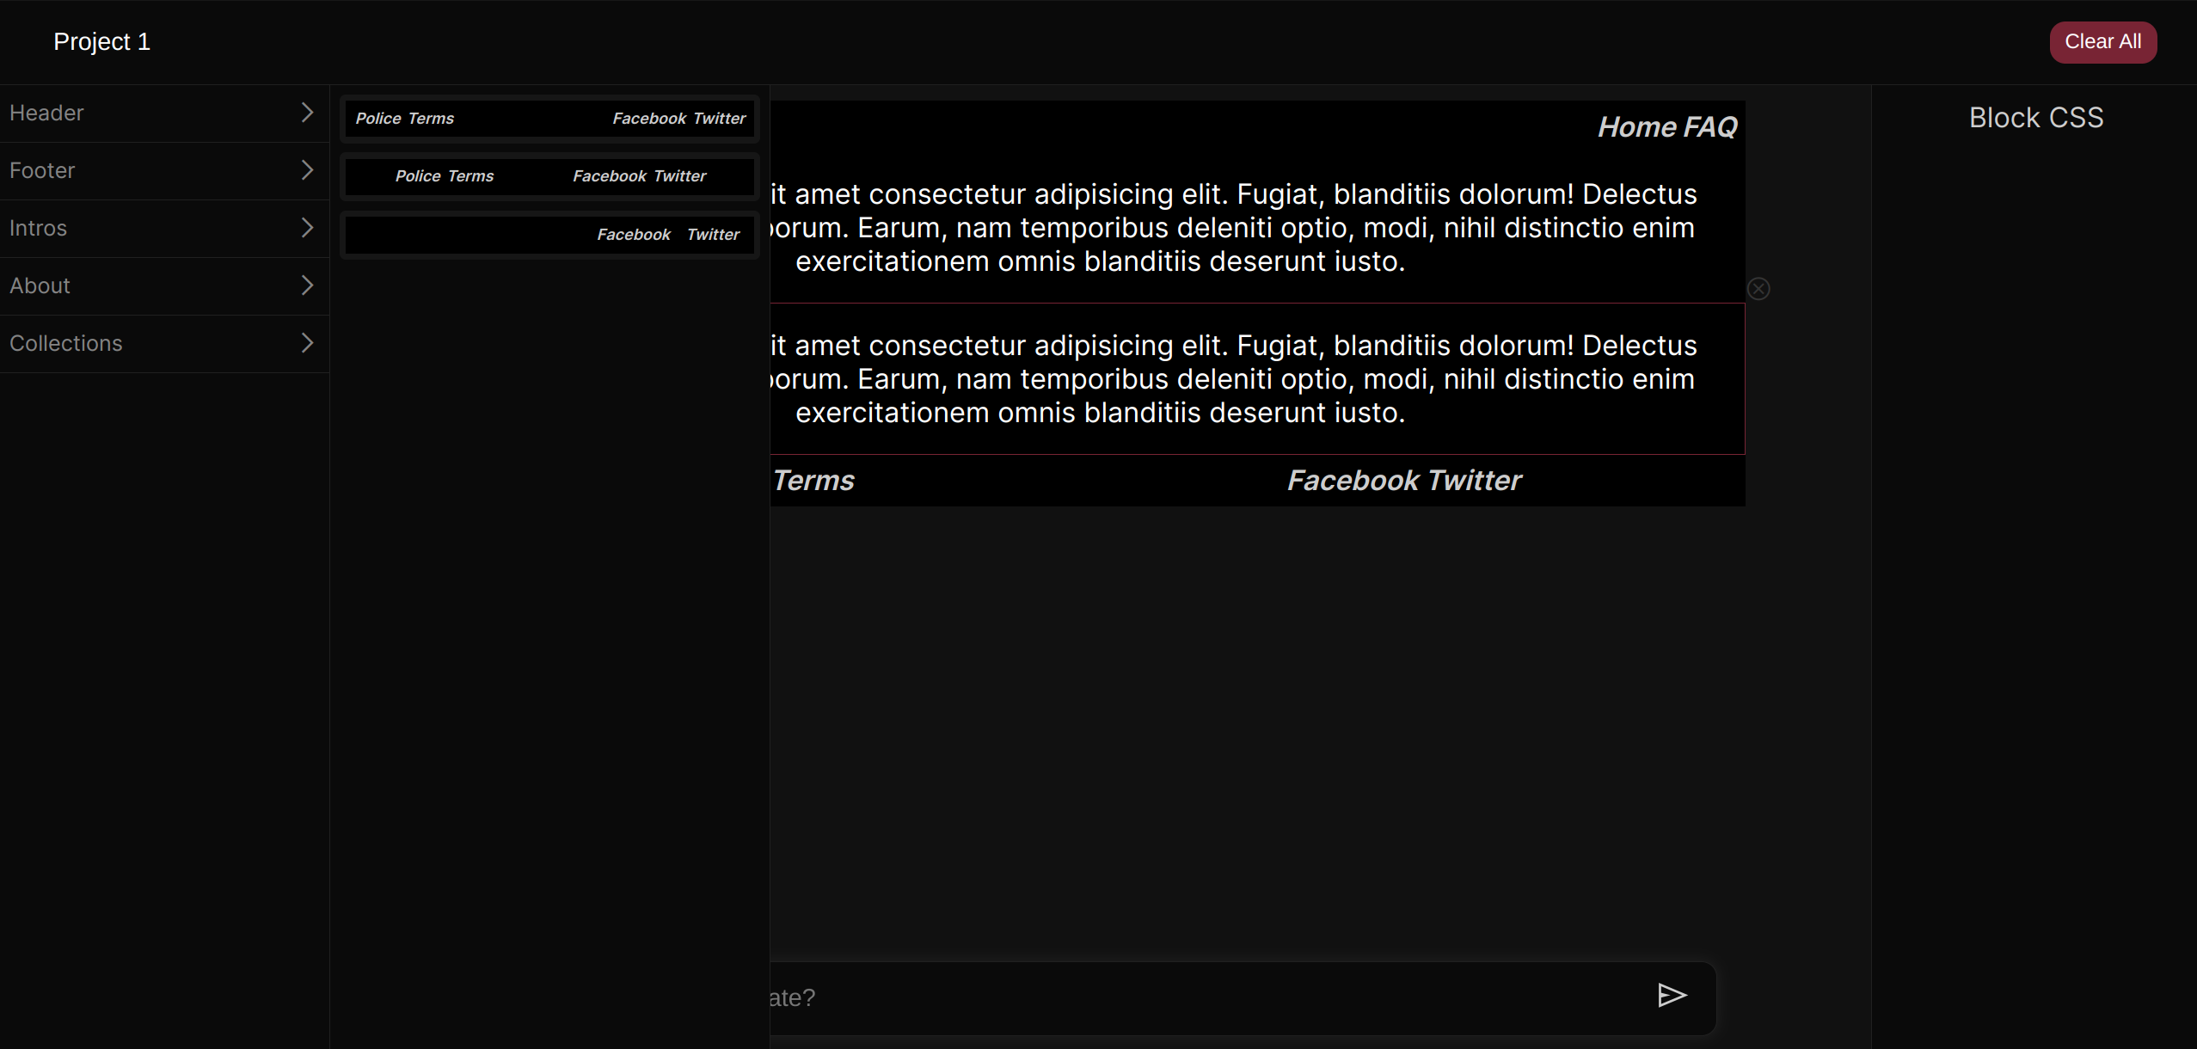Pick the centered Police Terms footer thumbnail
The height and width of the screenshot is (1049, 2197).
(550, 176)
